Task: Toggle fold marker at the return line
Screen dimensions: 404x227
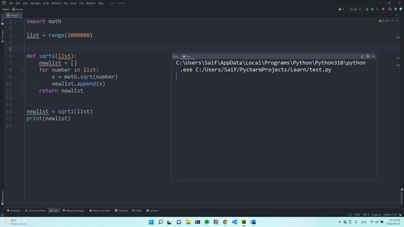Action: [x=24, y=91]
